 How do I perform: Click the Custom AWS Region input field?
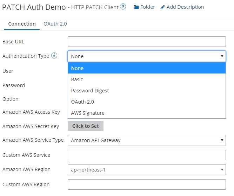click(x=146, y=184)
